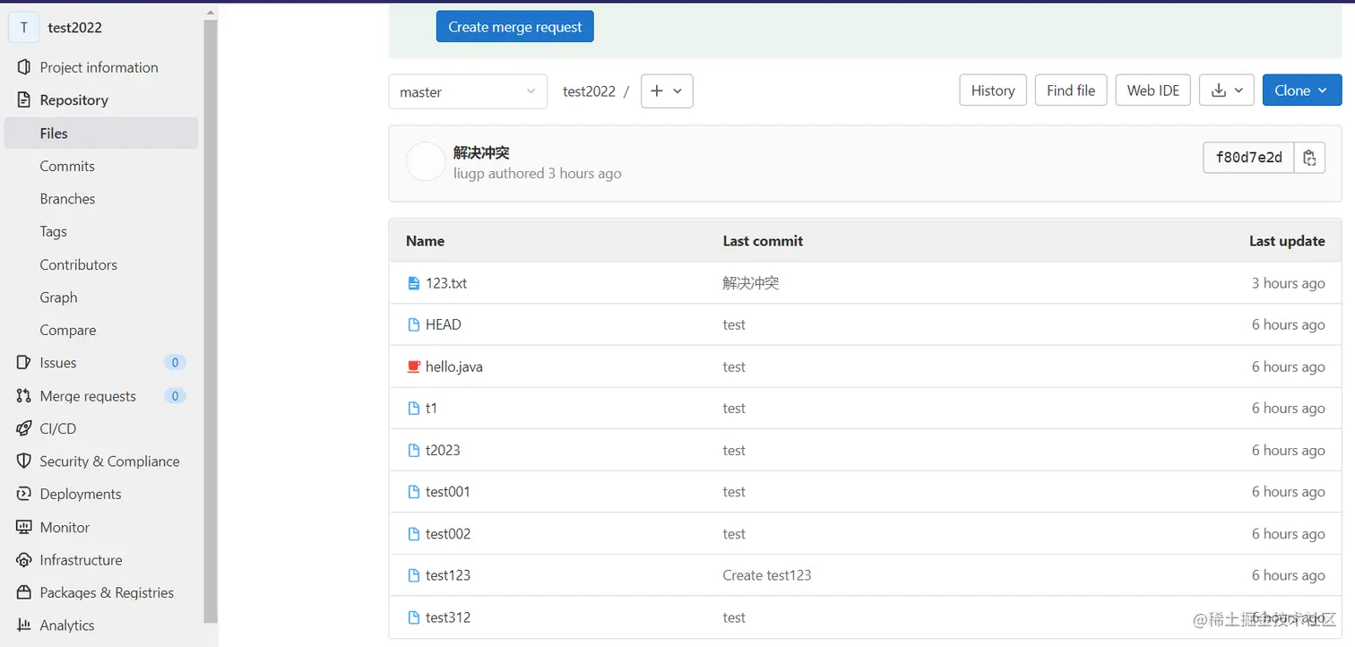Open Graph in sidebar
Image resolution: width=1355 pixels, height=647 pixels.
coord(58,298)
